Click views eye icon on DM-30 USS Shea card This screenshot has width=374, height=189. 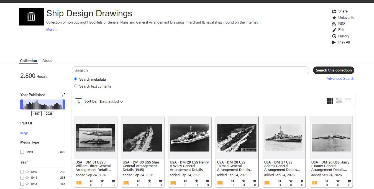click(138, 181)
